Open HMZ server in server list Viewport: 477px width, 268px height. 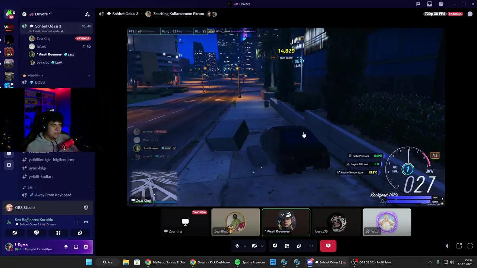point(9,52)
